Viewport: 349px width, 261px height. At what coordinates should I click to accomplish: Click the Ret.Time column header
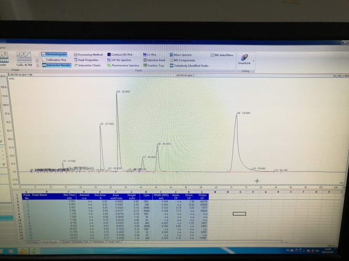[x=69, y=196]
